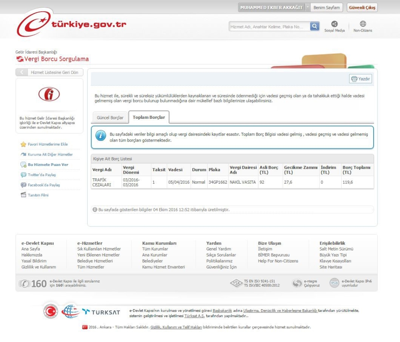400x342 pixels.
Task: Switch to the Güncel Borçlar tab
Action: [110, 118]
